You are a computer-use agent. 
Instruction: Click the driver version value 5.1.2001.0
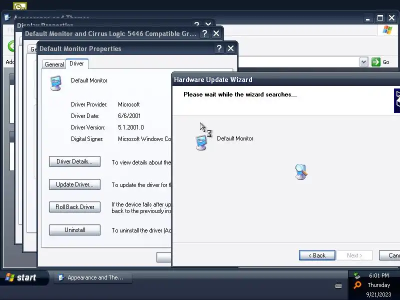point(131,127)
